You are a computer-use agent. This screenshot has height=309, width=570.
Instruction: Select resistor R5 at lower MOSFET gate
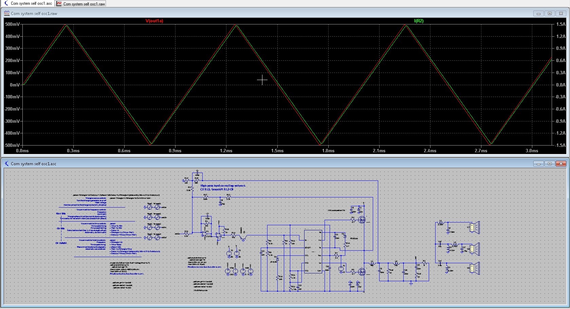tap(353, 272)
